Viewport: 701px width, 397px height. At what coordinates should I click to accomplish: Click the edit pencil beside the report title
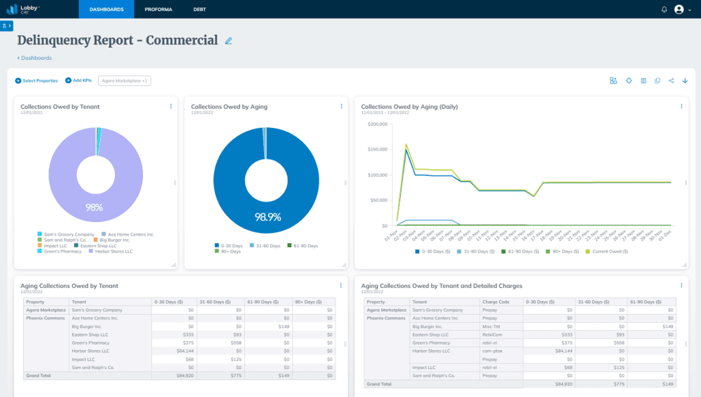click(228, 41)
